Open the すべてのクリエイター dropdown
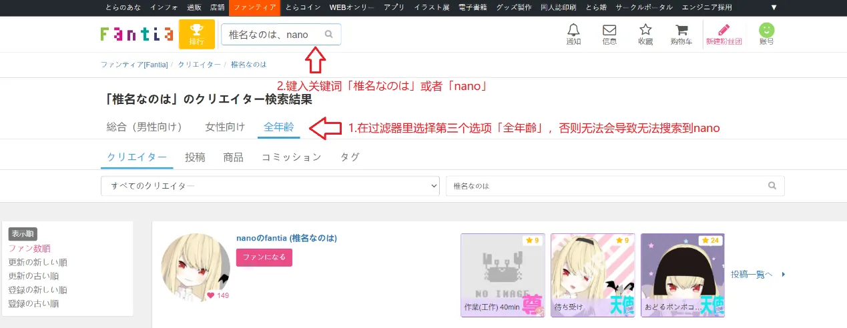Screen dimensions: 847x328 point(270,186)
